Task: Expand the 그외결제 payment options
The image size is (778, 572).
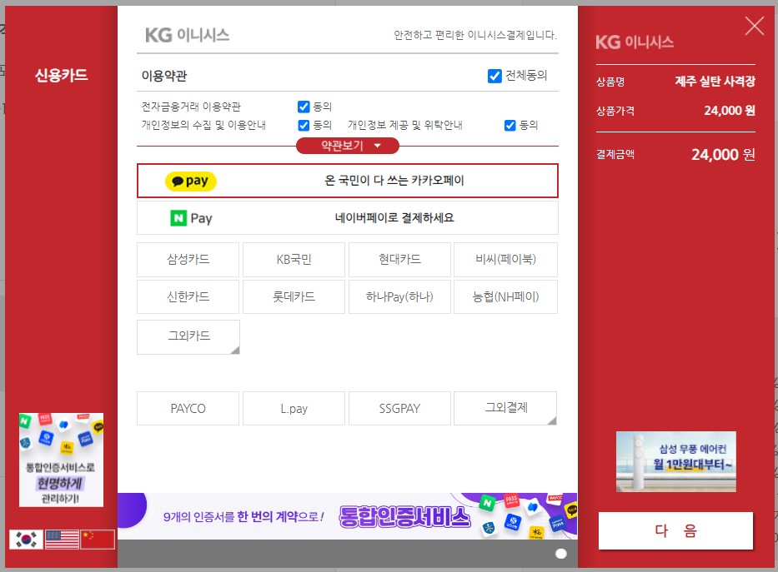Action: [x=504, y=408]
